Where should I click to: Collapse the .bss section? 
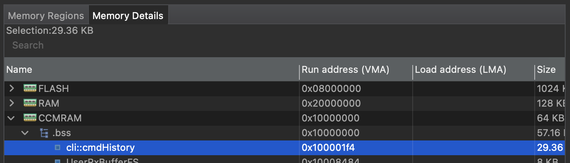(25, 133)
